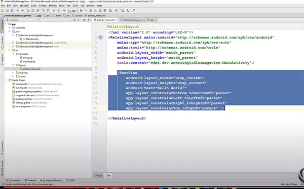Click the gutter class icon beside line 2
This screenshot has height=189, width=304.
[x=100, y=37]
